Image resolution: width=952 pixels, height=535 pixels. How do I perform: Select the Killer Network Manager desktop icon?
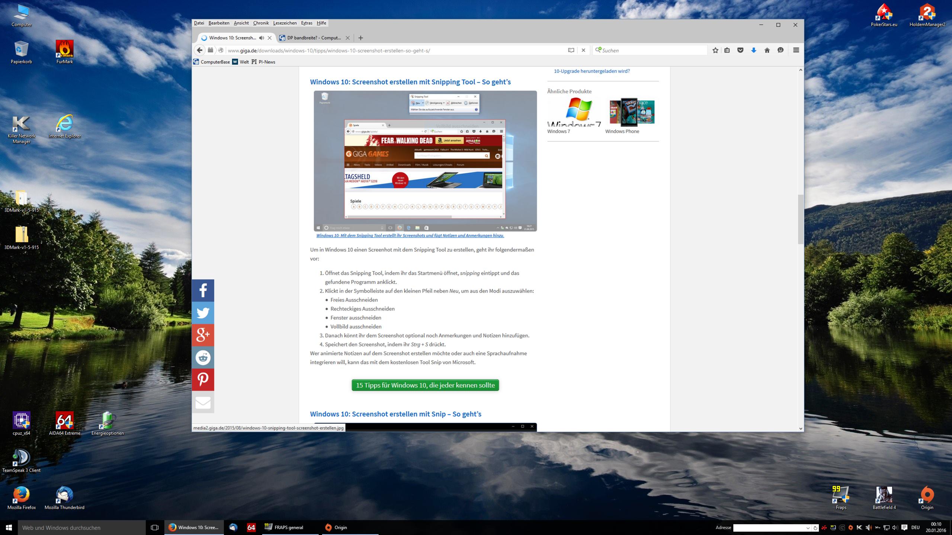[x=22, y=129]
